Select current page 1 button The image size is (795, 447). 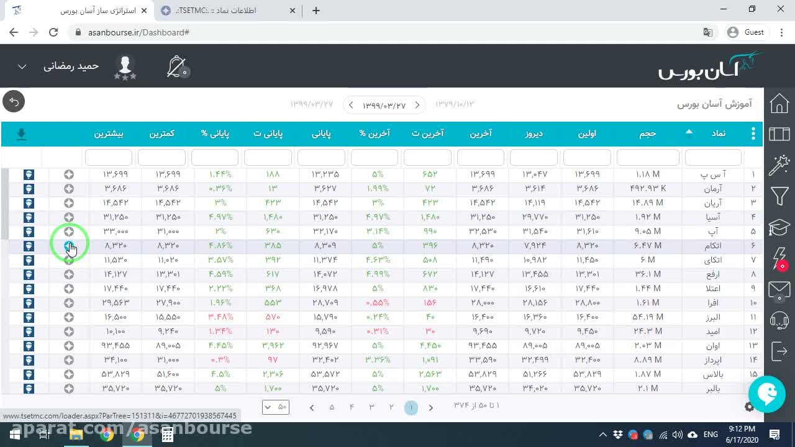pos(411,407)
